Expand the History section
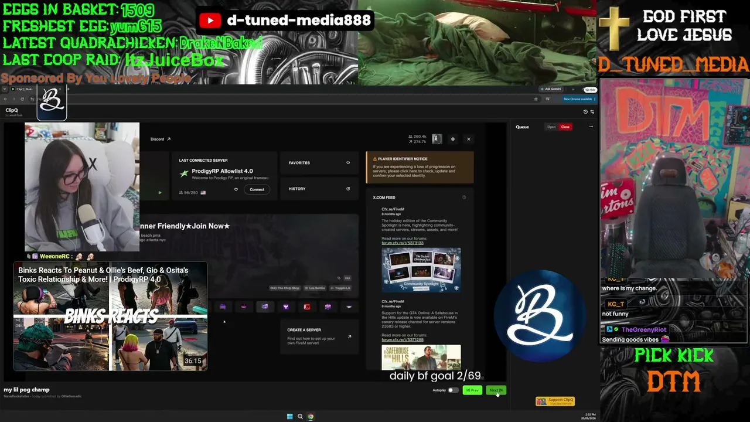 tap(319, 189)
